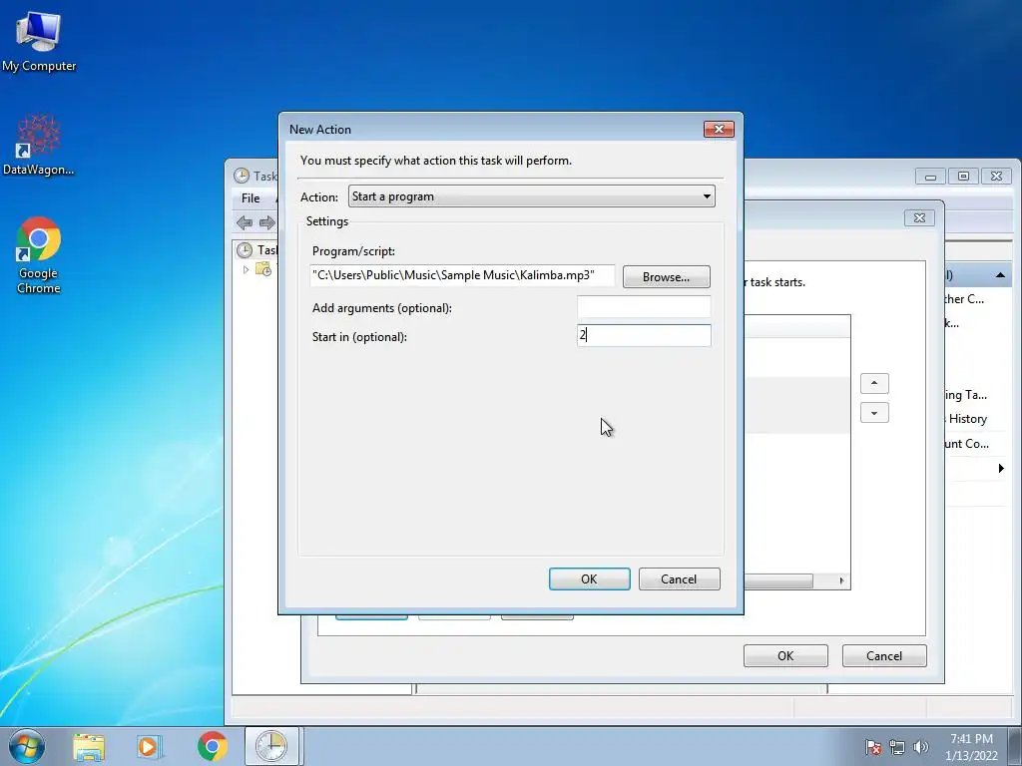Select Task Scheduler taskbar button
Image resolution: width=1022 pixels, height=766 pixels.
(x=271, y=746)
